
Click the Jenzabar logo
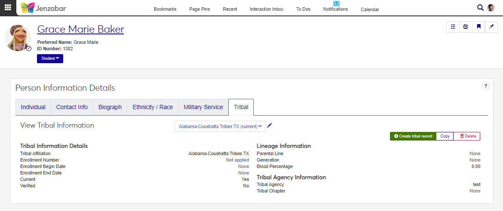(x=43, y=8)
